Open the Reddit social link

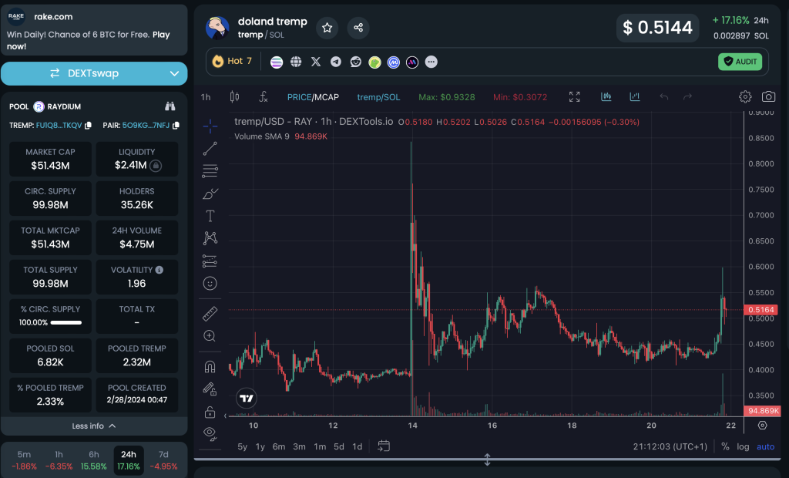tap(356, 62)
